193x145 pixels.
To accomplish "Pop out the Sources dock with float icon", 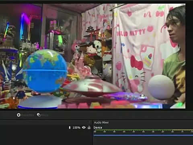I will point(90,122).
